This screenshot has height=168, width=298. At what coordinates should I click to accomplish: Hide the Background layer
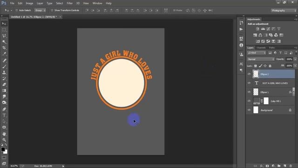tap(249, 110)
